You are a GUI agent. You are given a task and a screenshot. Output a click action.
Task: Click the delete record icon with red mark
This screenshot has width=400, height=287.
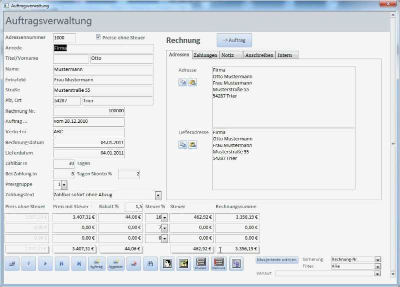[133, 264]
